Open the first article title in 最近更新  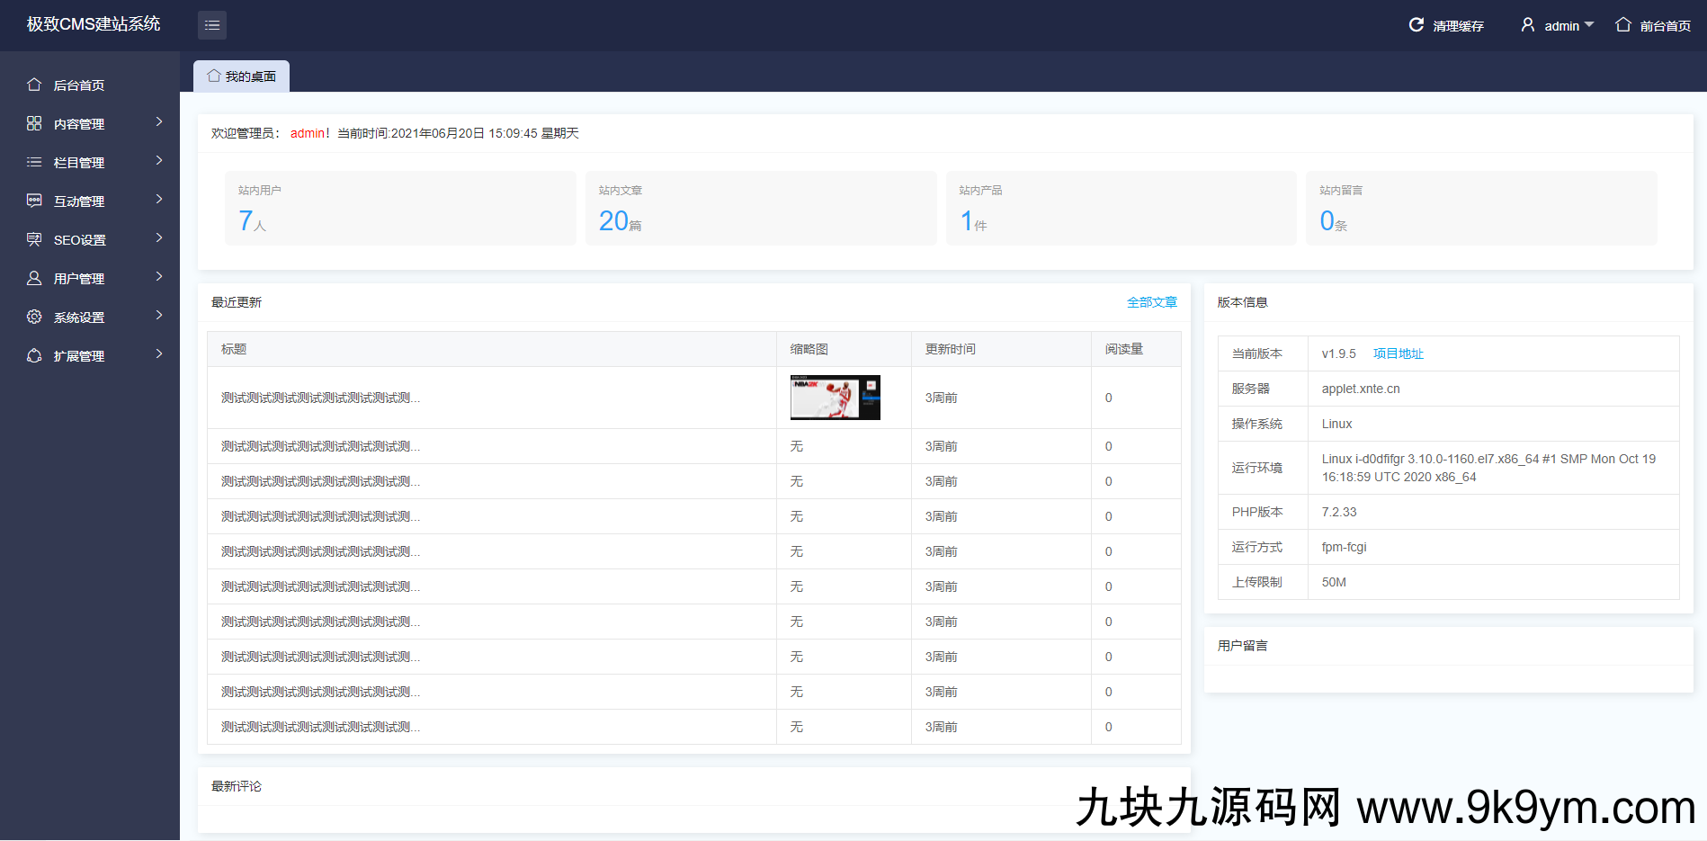[320, 398]
